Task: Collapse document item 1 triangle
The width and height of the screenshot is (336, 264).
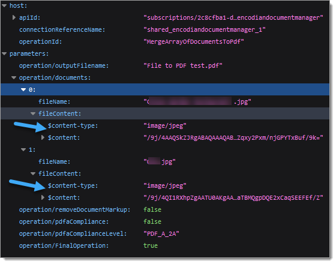Action: click(23, 150)
